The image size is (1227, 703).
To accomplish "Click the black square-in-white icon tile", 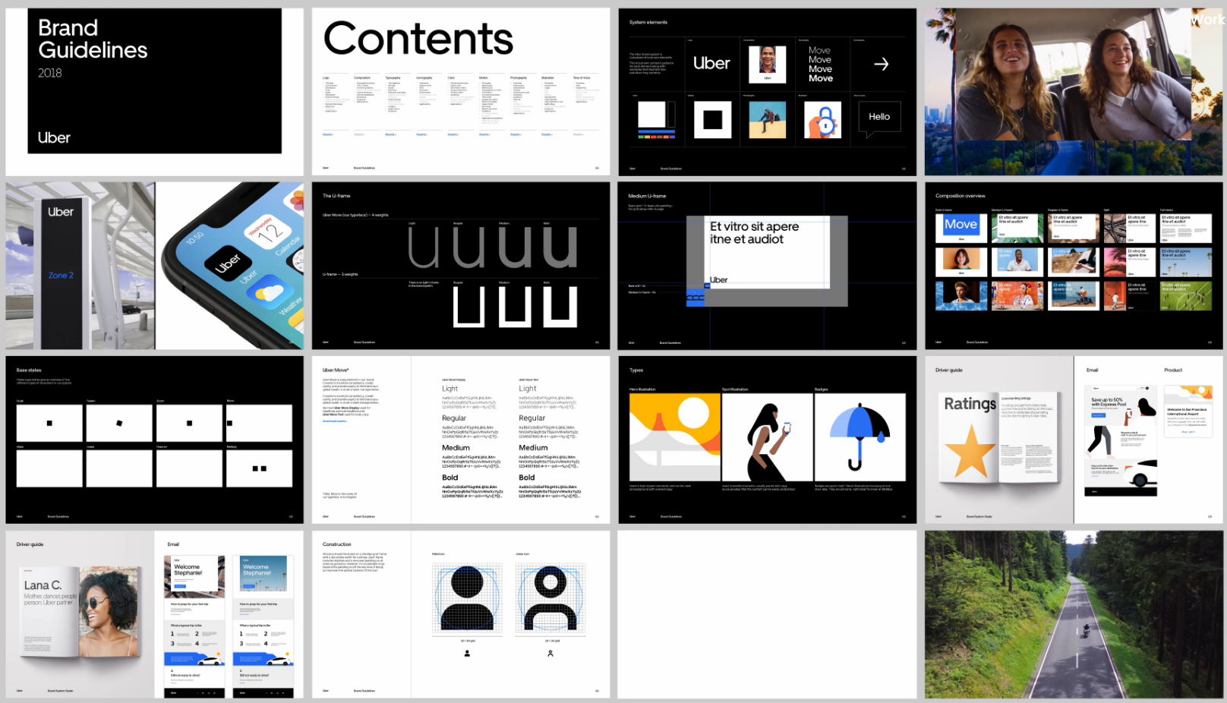I will [x=712, y=120].
